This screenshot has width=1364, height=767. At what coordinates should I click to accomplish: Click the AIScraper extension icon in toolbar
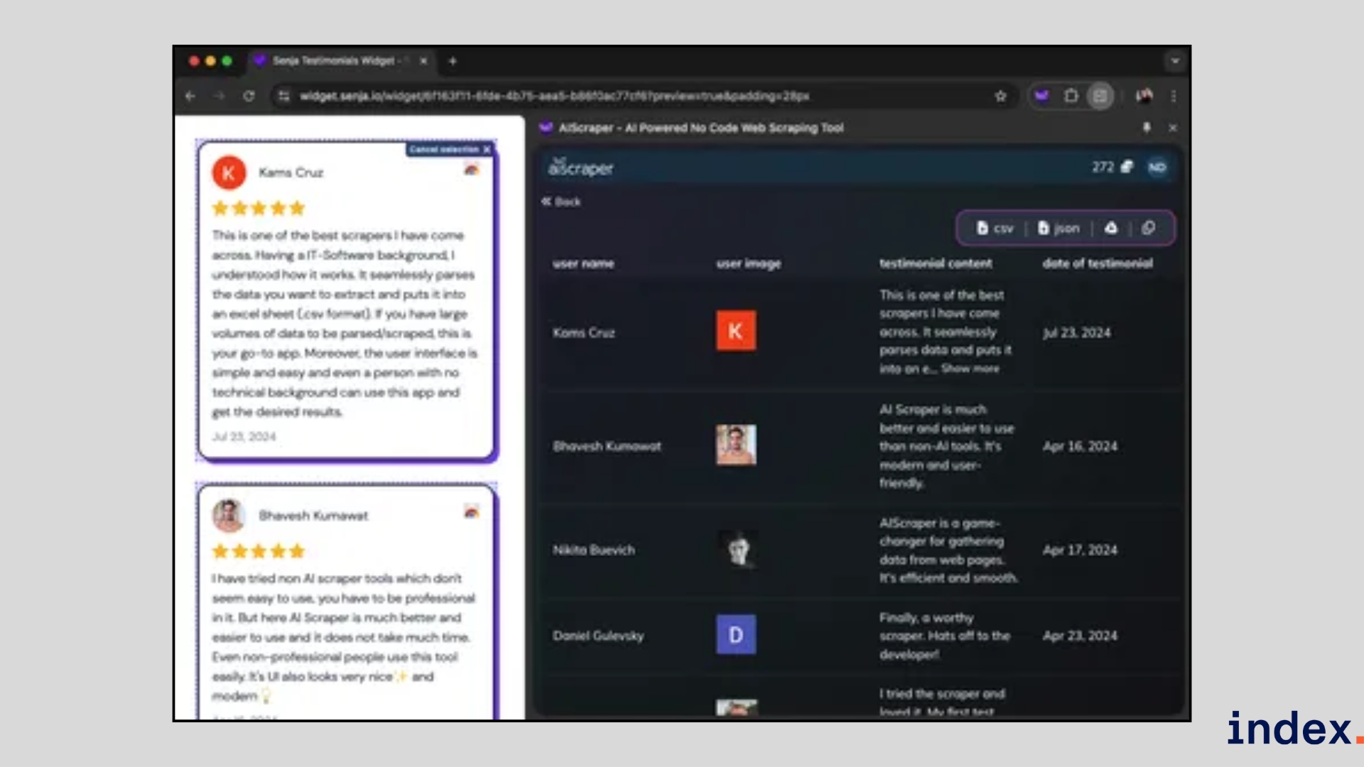pos(1041,96)
